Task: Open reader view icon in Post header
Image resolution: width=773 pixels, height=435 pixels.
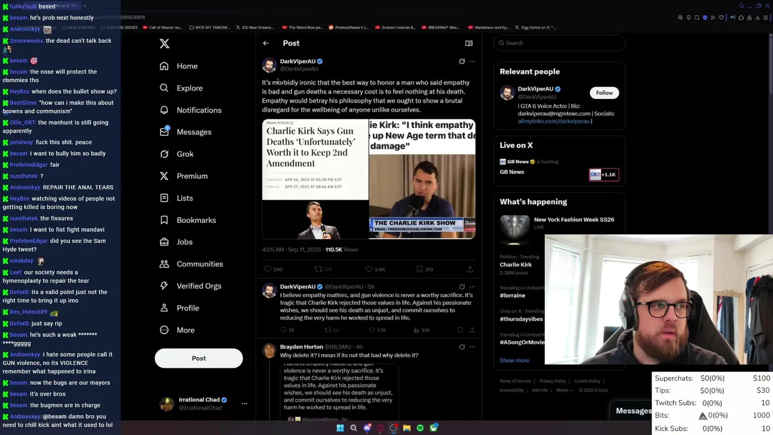Action: click(x=469, y=43)
